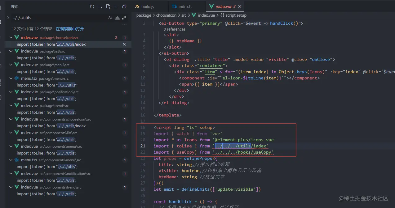Image resolution: width=395 pixels, height=208 pixels.
Task: Select match line under package\notification\src
Action: (47, 99)
